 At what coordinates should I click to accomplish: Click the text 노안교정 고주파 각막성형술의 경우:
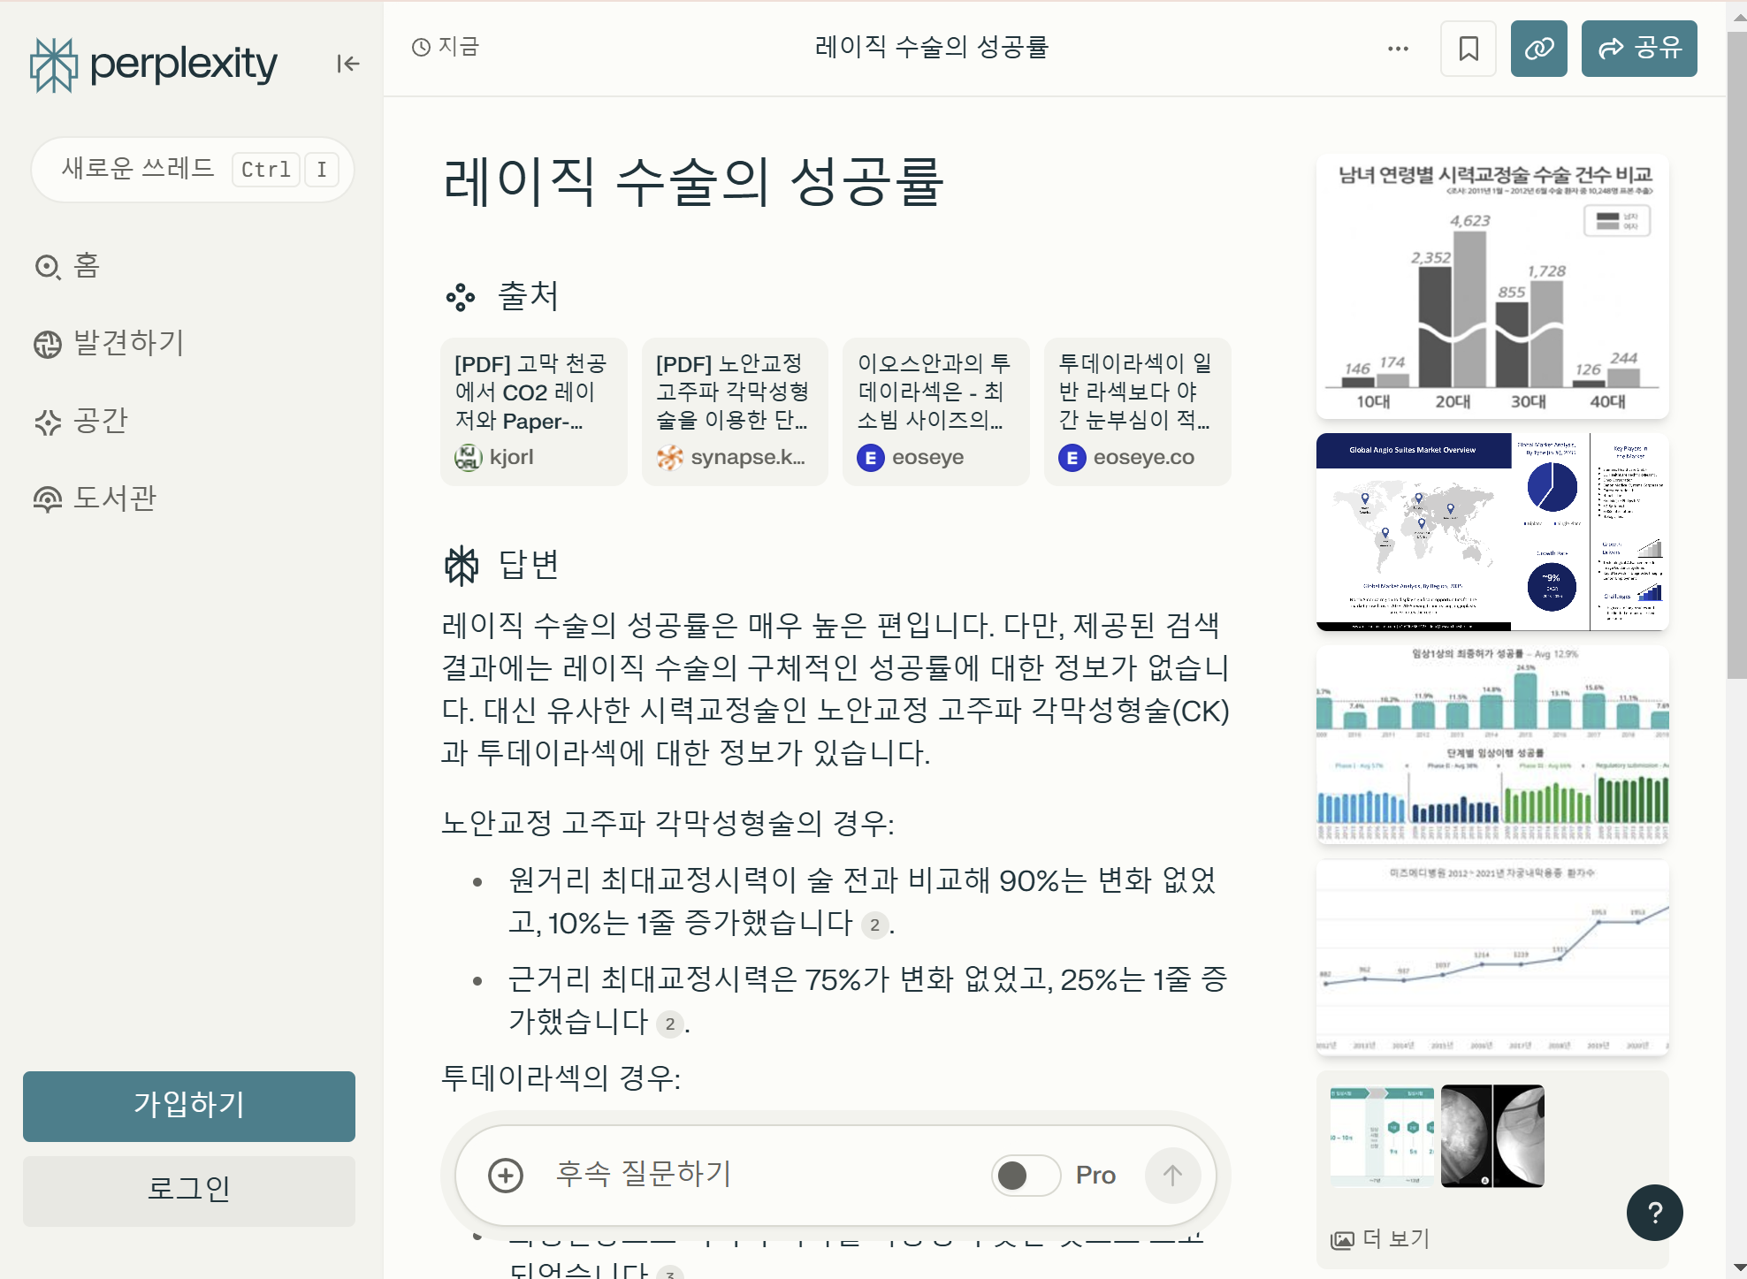coord(668,824)
